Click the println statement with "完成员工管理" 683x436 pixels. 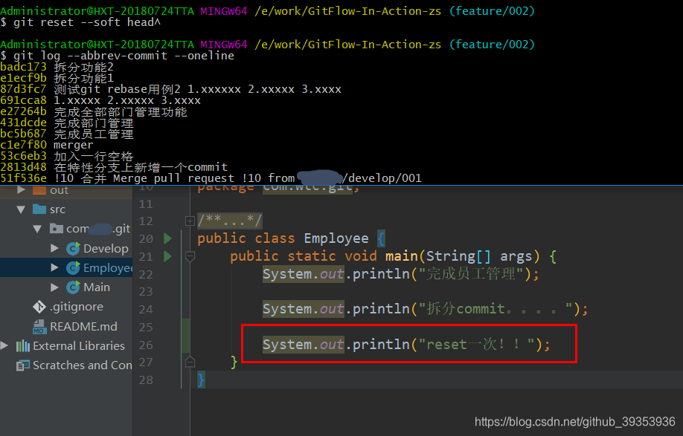pyautogui.click(x=401, y=274)
